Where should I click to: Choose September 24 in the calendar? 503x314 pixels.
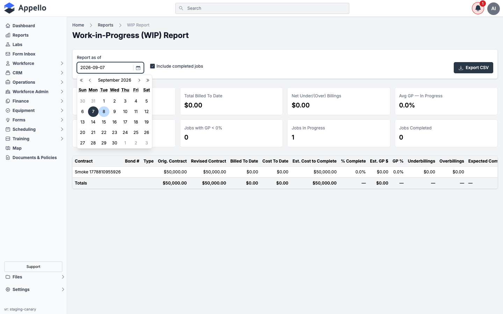(125, 133)
